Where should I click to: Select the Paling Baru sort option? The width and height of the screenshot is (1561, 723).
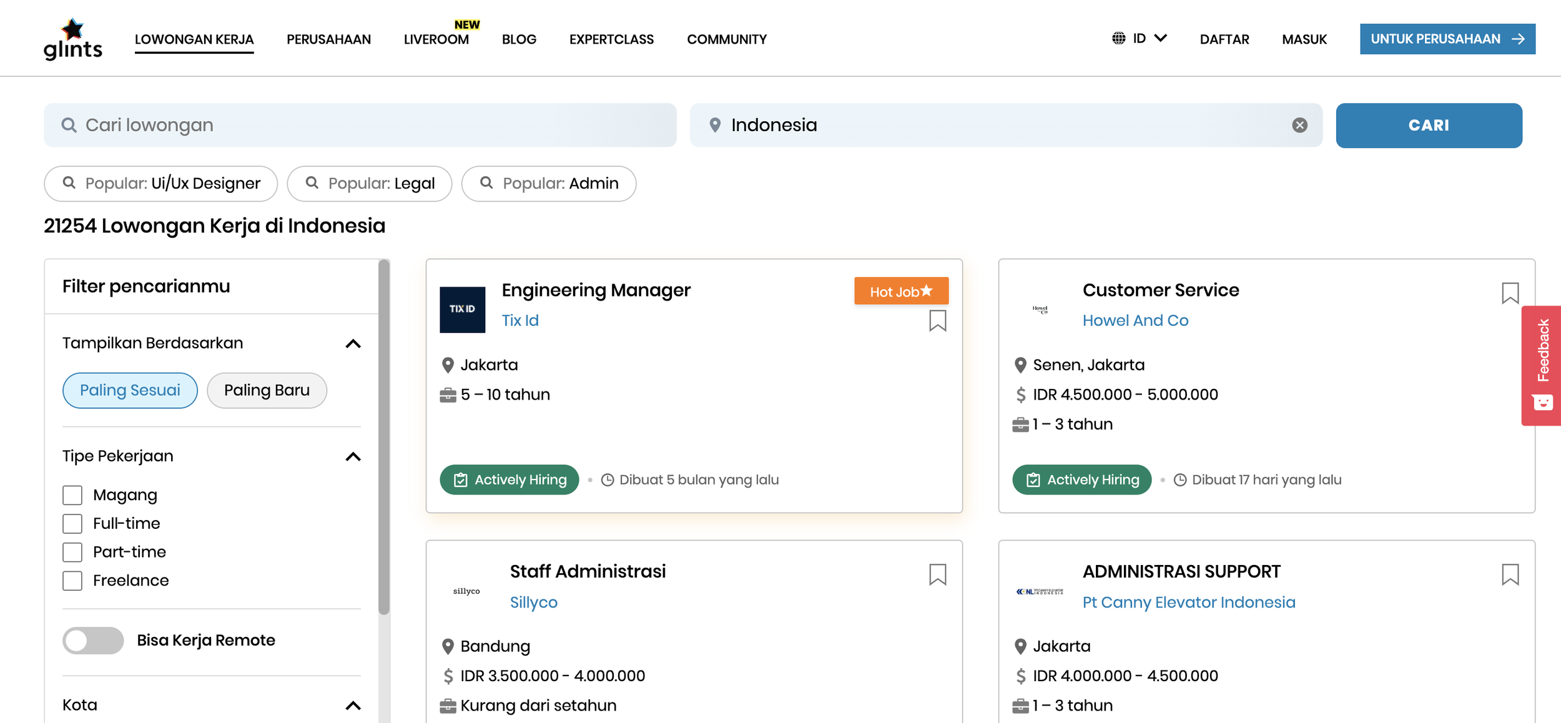267,390
